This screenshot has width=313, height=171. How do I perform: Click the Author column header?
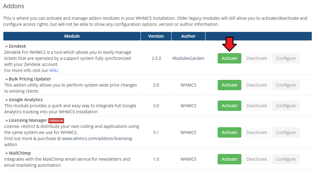pyautogui.click(x=188, y=36)
